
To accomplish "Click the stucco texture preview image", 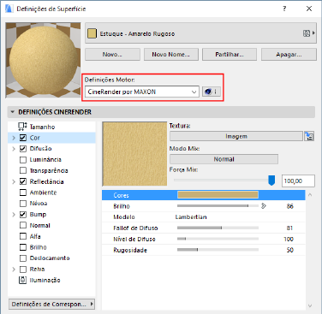I will coord(134,154).
